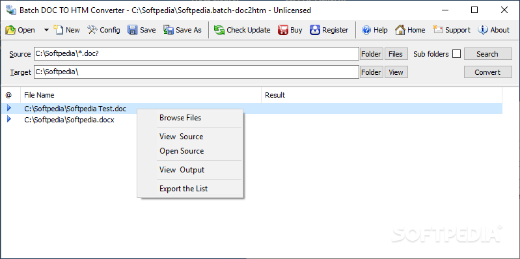Click View Output in context menu

pos(190,170)
